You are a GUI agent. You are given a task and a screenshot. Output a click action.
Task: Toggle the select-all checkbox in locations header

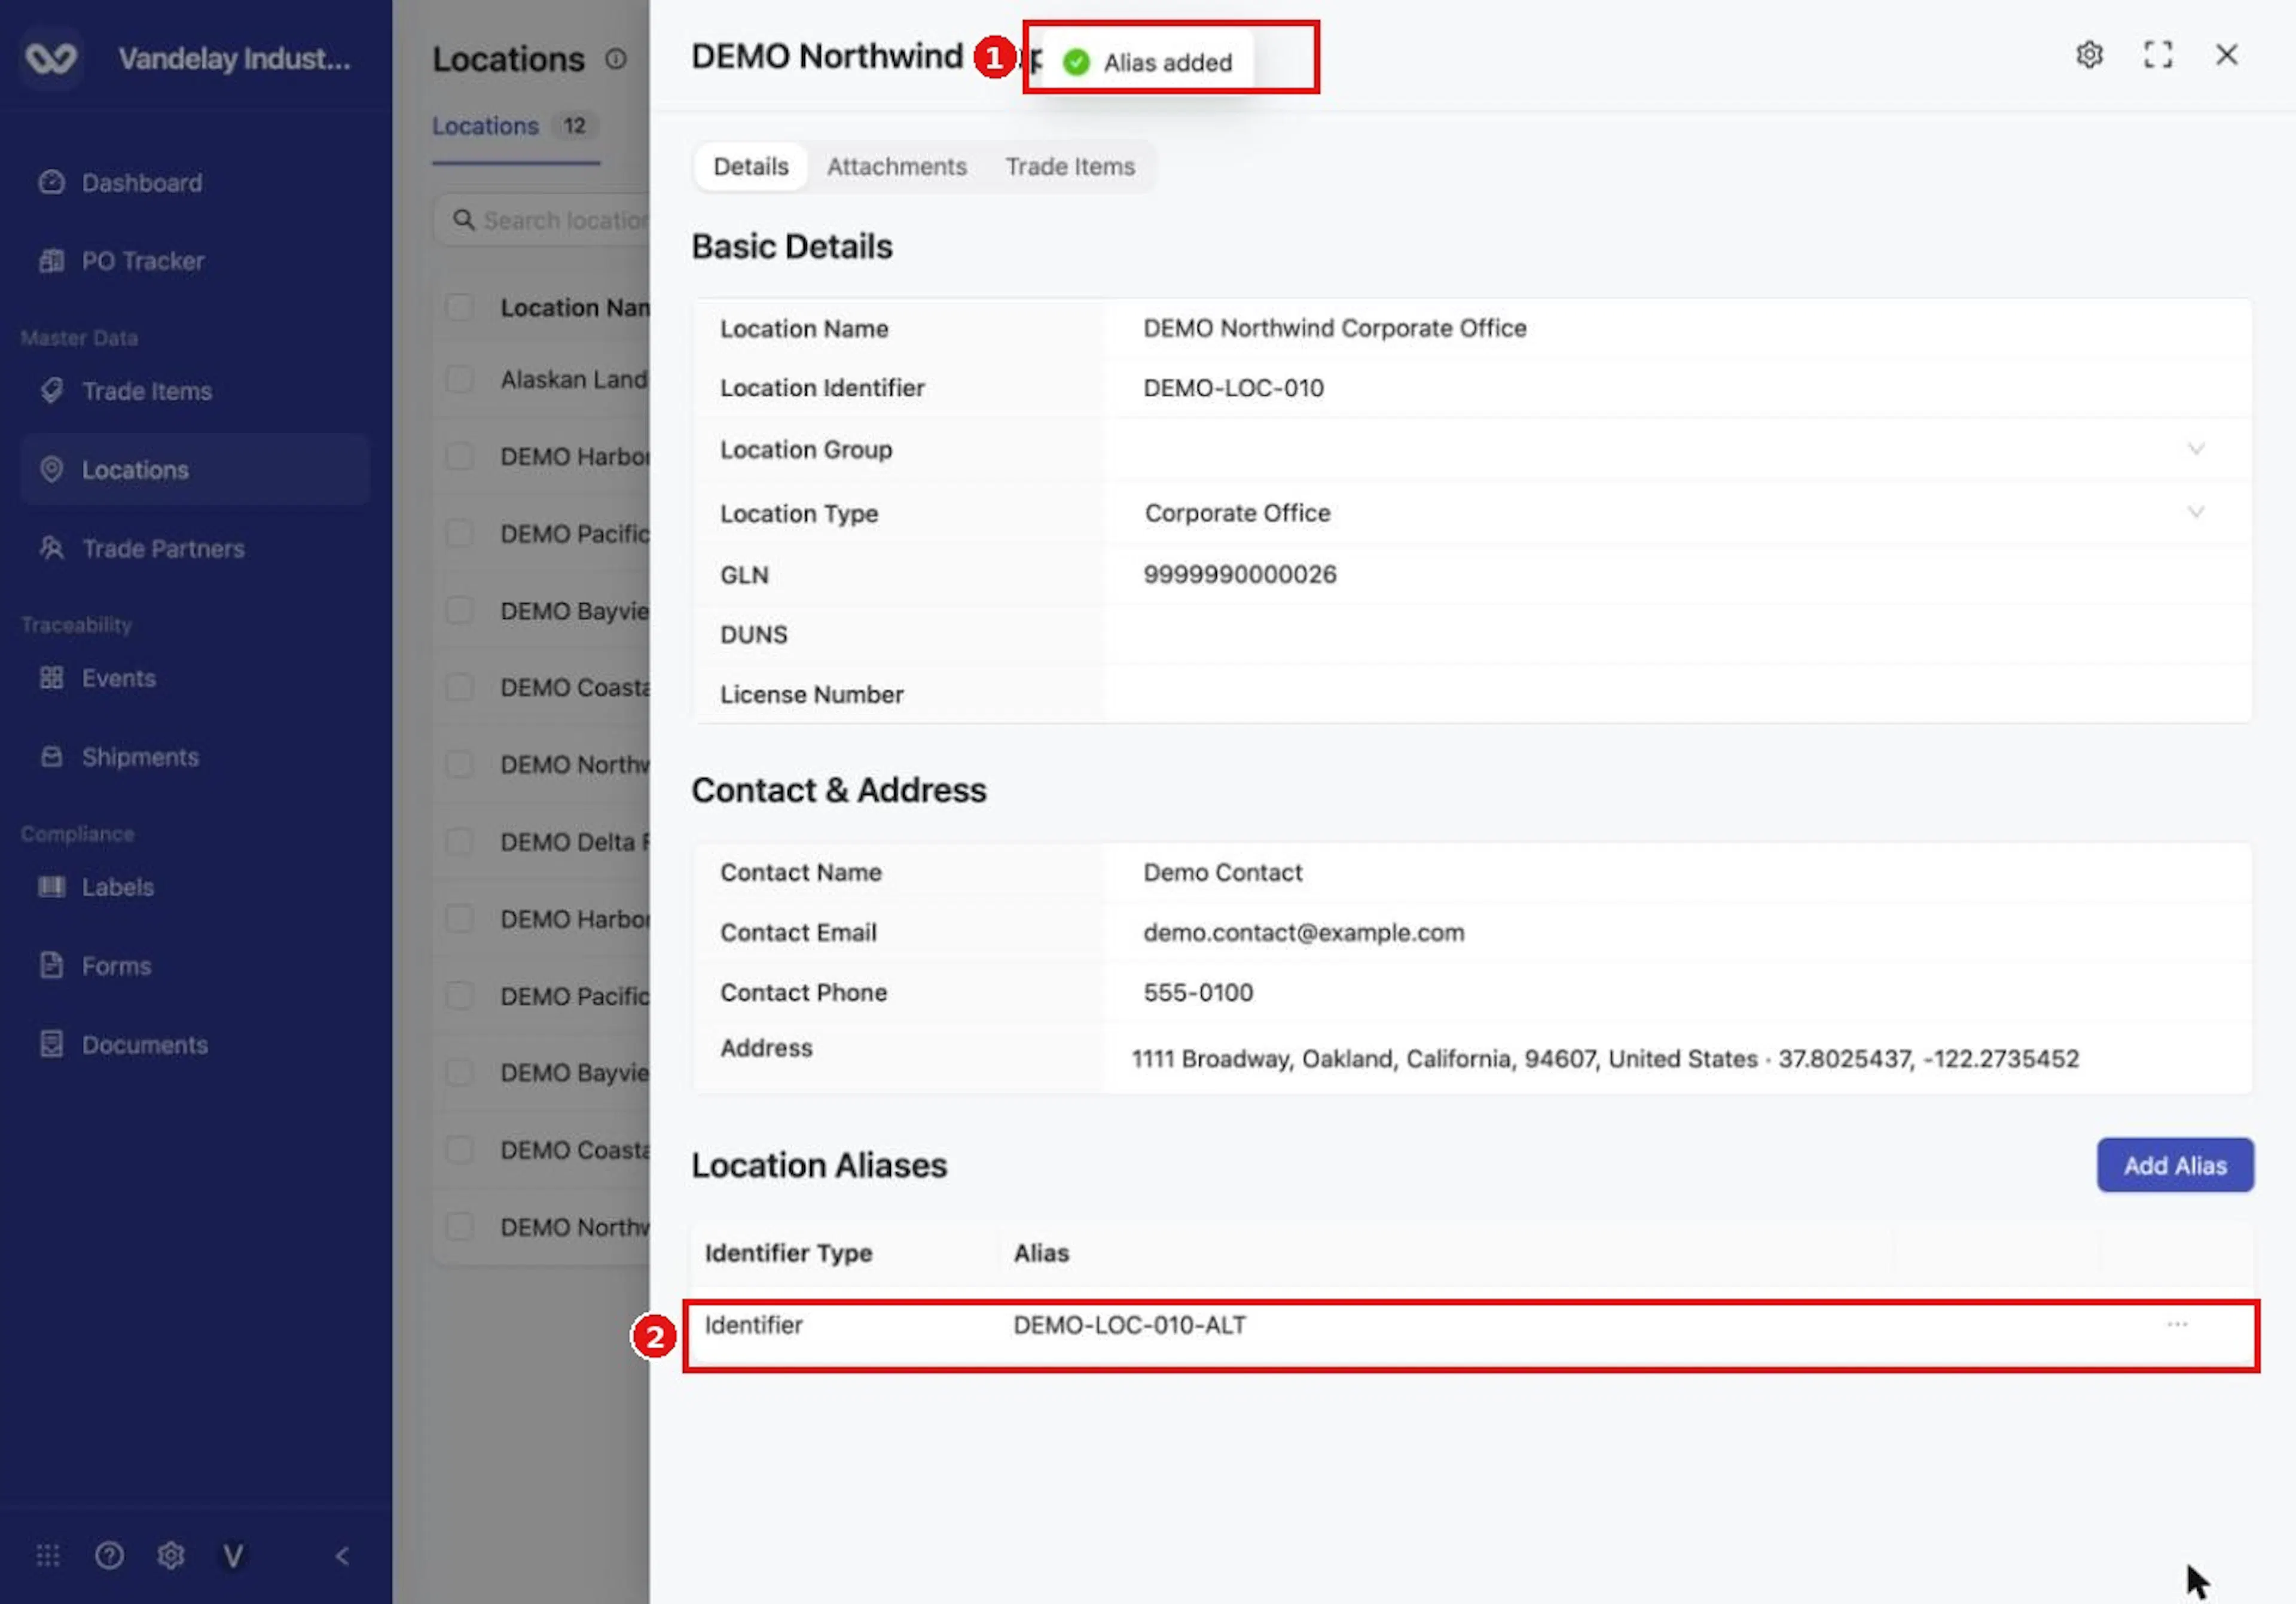[459, 307]
